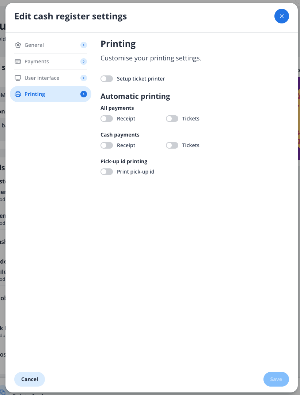Expand the Payments section chevron
Image resolution: width=300 pixels, height=395 pixels.
83,61
